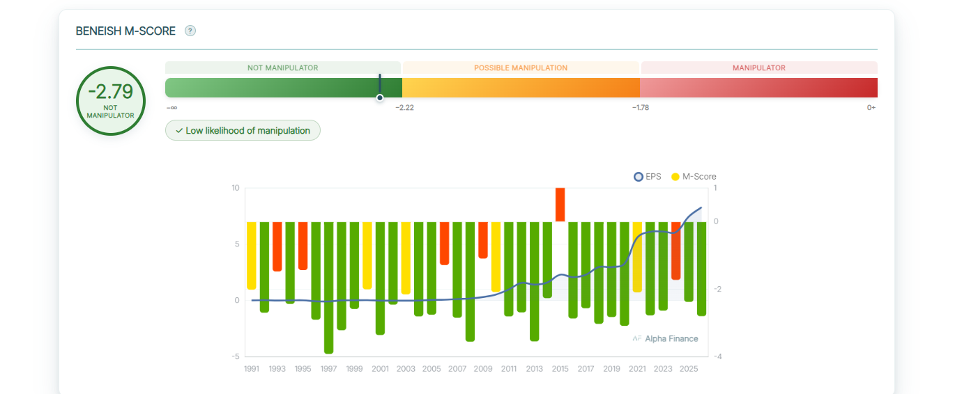Click the 0+ gauge end label
This screenshot has height=394, width=955.
point(871,108)
